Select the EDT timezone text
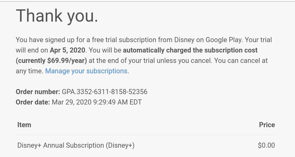 click(x=136, y=102)
